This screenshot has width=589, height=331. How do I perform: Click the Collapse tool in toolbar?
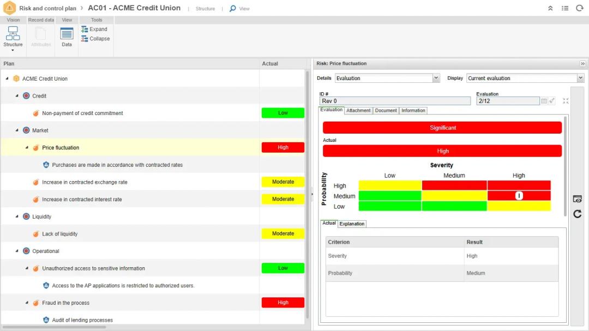[95, 39]
